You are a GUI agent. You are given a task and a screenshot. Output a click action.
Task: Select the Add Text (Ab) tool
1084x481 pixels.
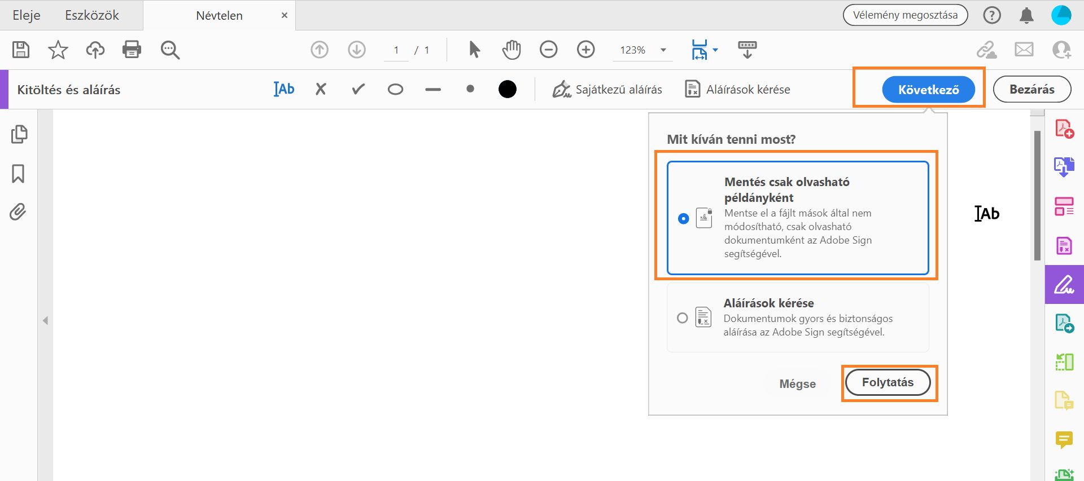(284, 89)
